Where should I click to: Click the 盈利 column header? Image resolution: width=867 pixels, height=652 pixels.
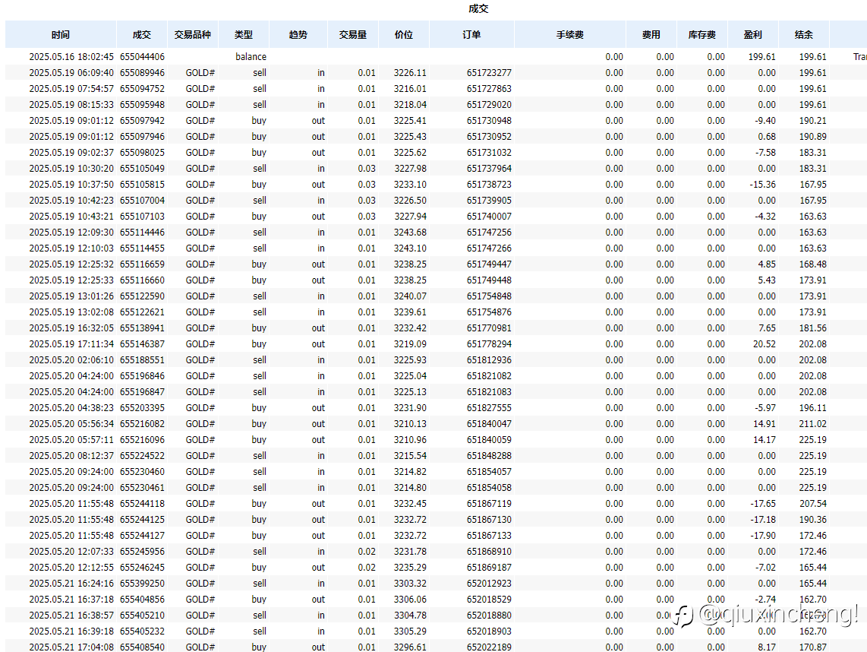[753, 34]
